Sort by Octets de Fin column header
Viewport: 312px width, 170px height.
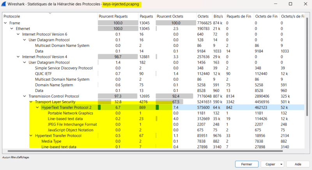point(267,16)
